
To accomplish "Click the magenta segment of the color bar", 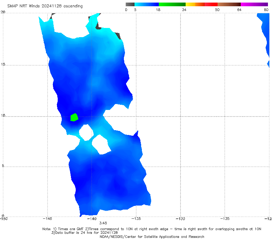I will click(254, 4).
